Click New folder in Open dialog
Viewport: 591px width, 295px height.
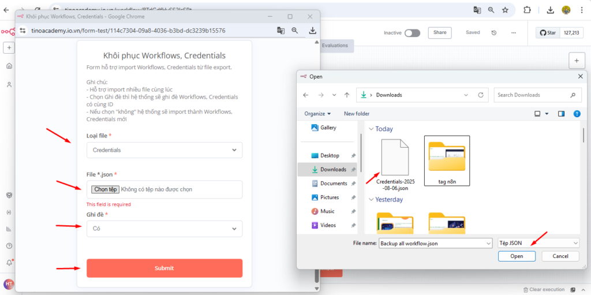[x=357, y=114]
